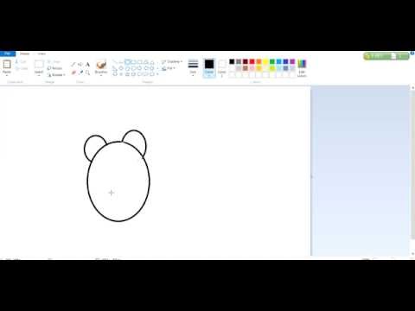Image resolution: width=415 pixels, height=311 pixels.
Task: Pick the black color swatch
Action: (x=232, y=61)
